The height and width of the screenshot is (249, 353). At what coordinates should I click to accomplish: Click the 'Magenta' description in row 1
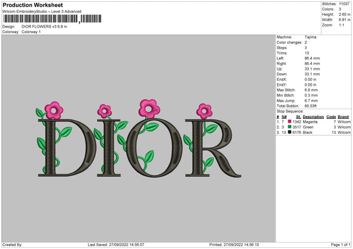pyautogui.click(x=310, y=122)
